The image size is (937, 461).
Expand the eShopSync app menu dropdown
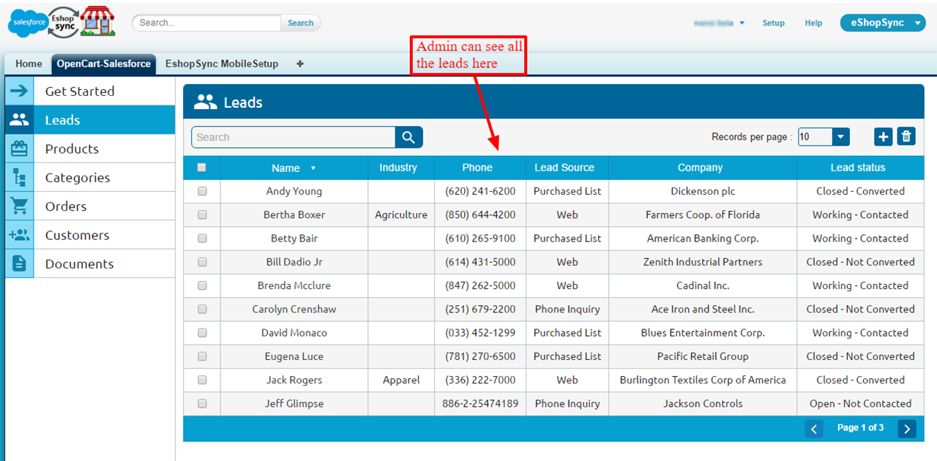point(918,23)
